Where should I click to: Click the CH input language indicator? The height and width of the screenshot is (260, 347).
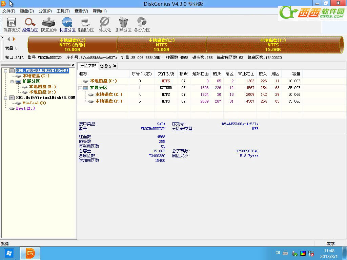click(278, 253)
